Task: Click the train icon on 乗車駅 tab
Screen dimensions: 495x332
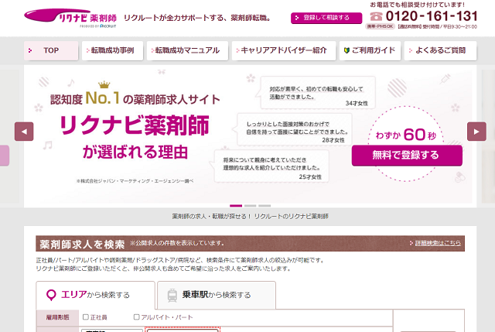Action: click(x=172, y=296)
